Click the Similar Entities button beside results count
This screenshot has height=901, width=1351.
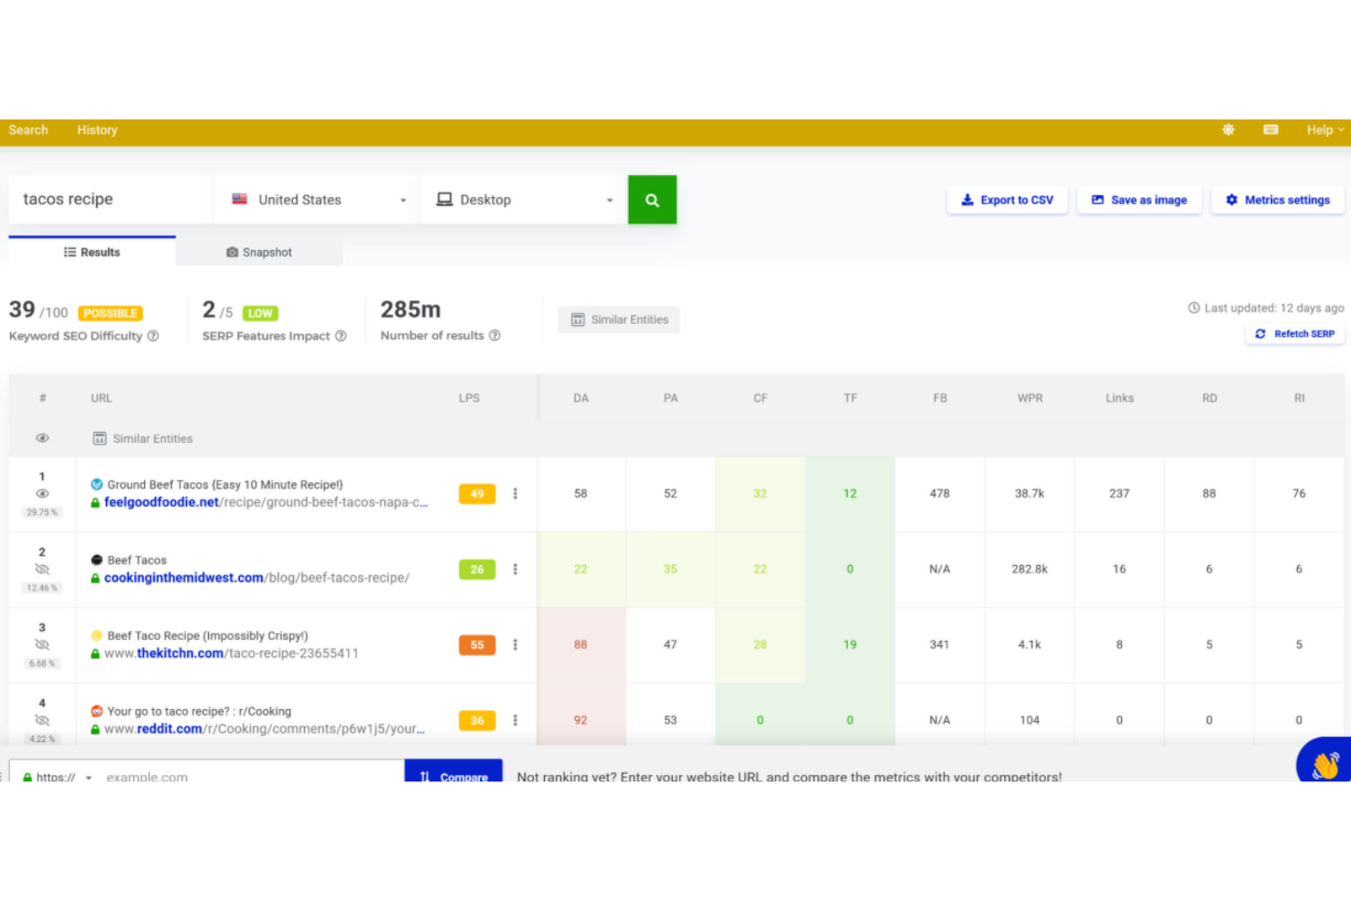[x=618, y=319]
